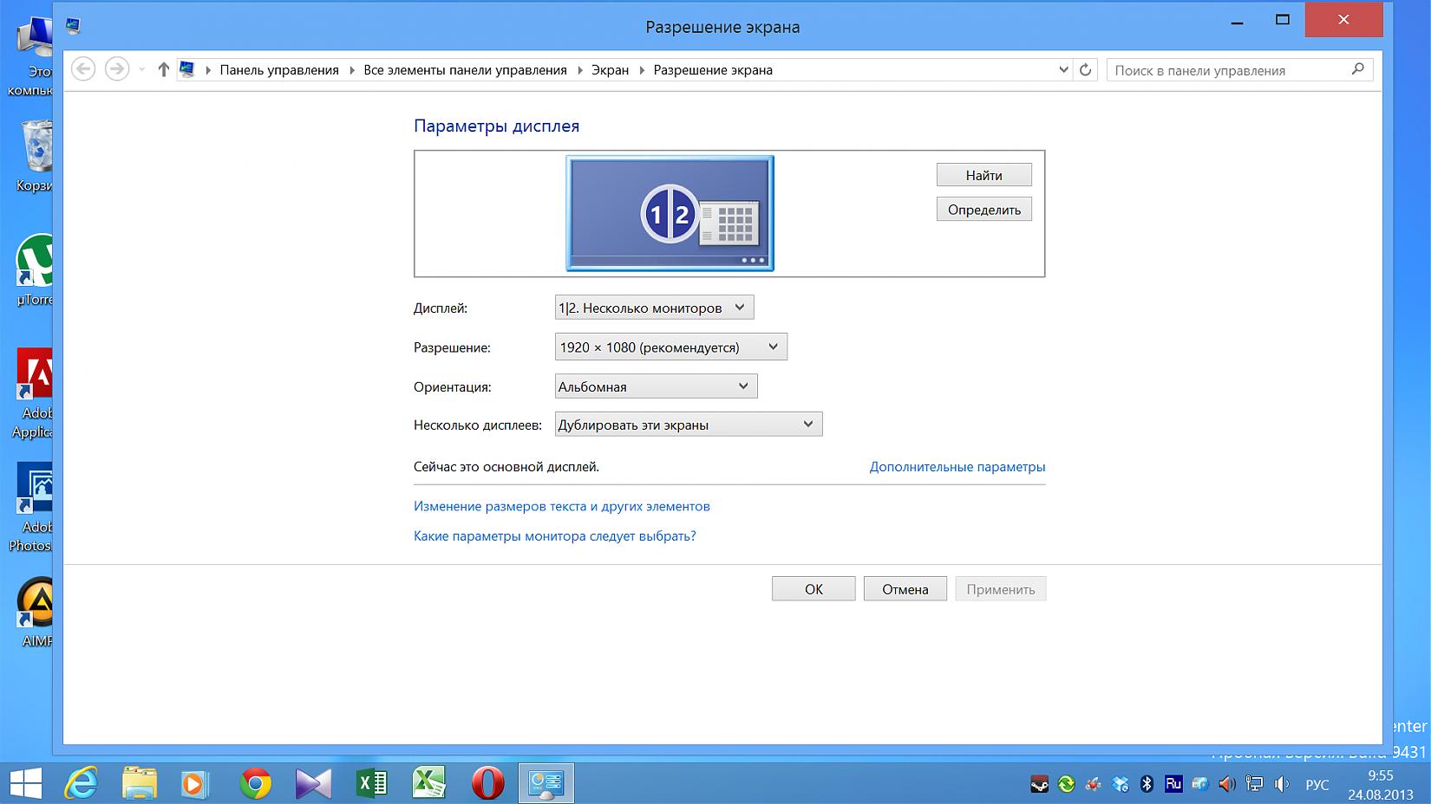
Task: Click the Найти button
Action: (x=984, y=175)
